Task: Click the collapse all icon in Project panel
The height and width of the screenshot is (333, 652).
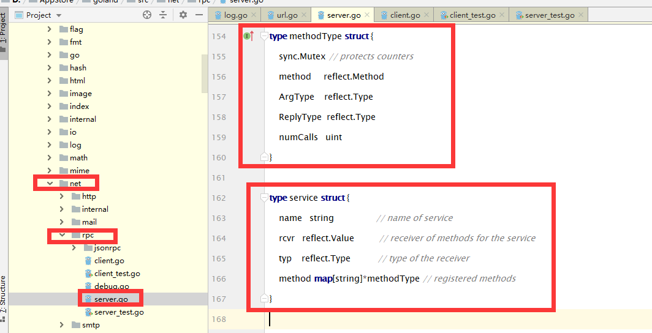Action: [163, 15]
